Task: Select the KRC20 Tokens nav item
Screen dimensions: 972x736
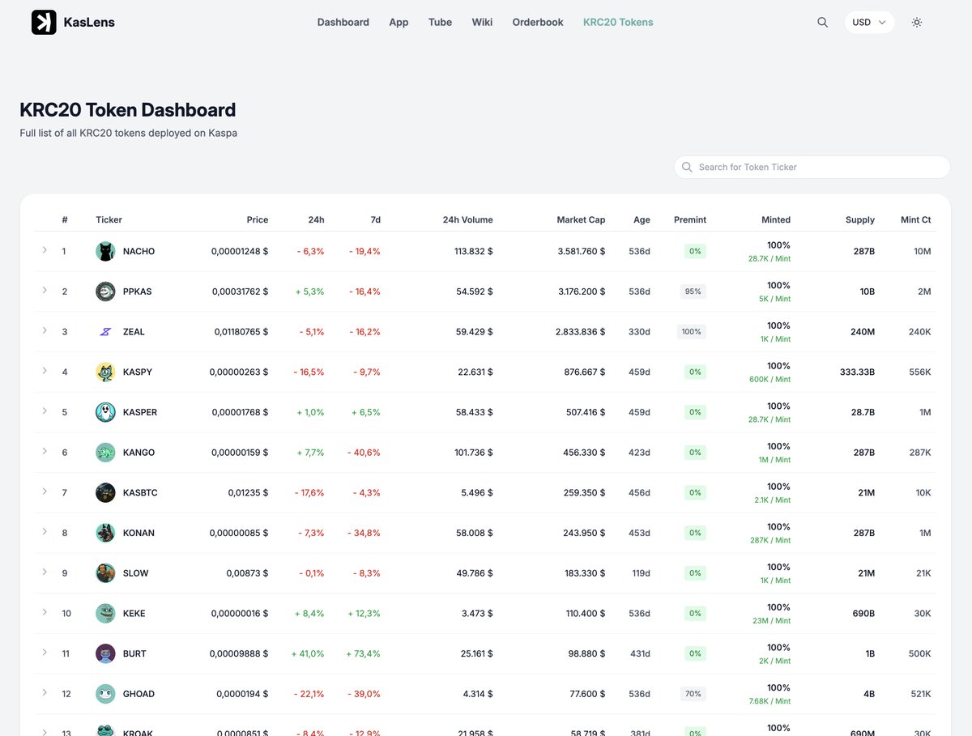Action: tap(618, 23)
